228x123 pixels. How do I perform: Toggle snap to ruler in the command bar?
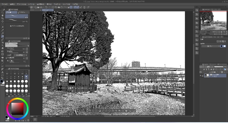coord(75,7)
